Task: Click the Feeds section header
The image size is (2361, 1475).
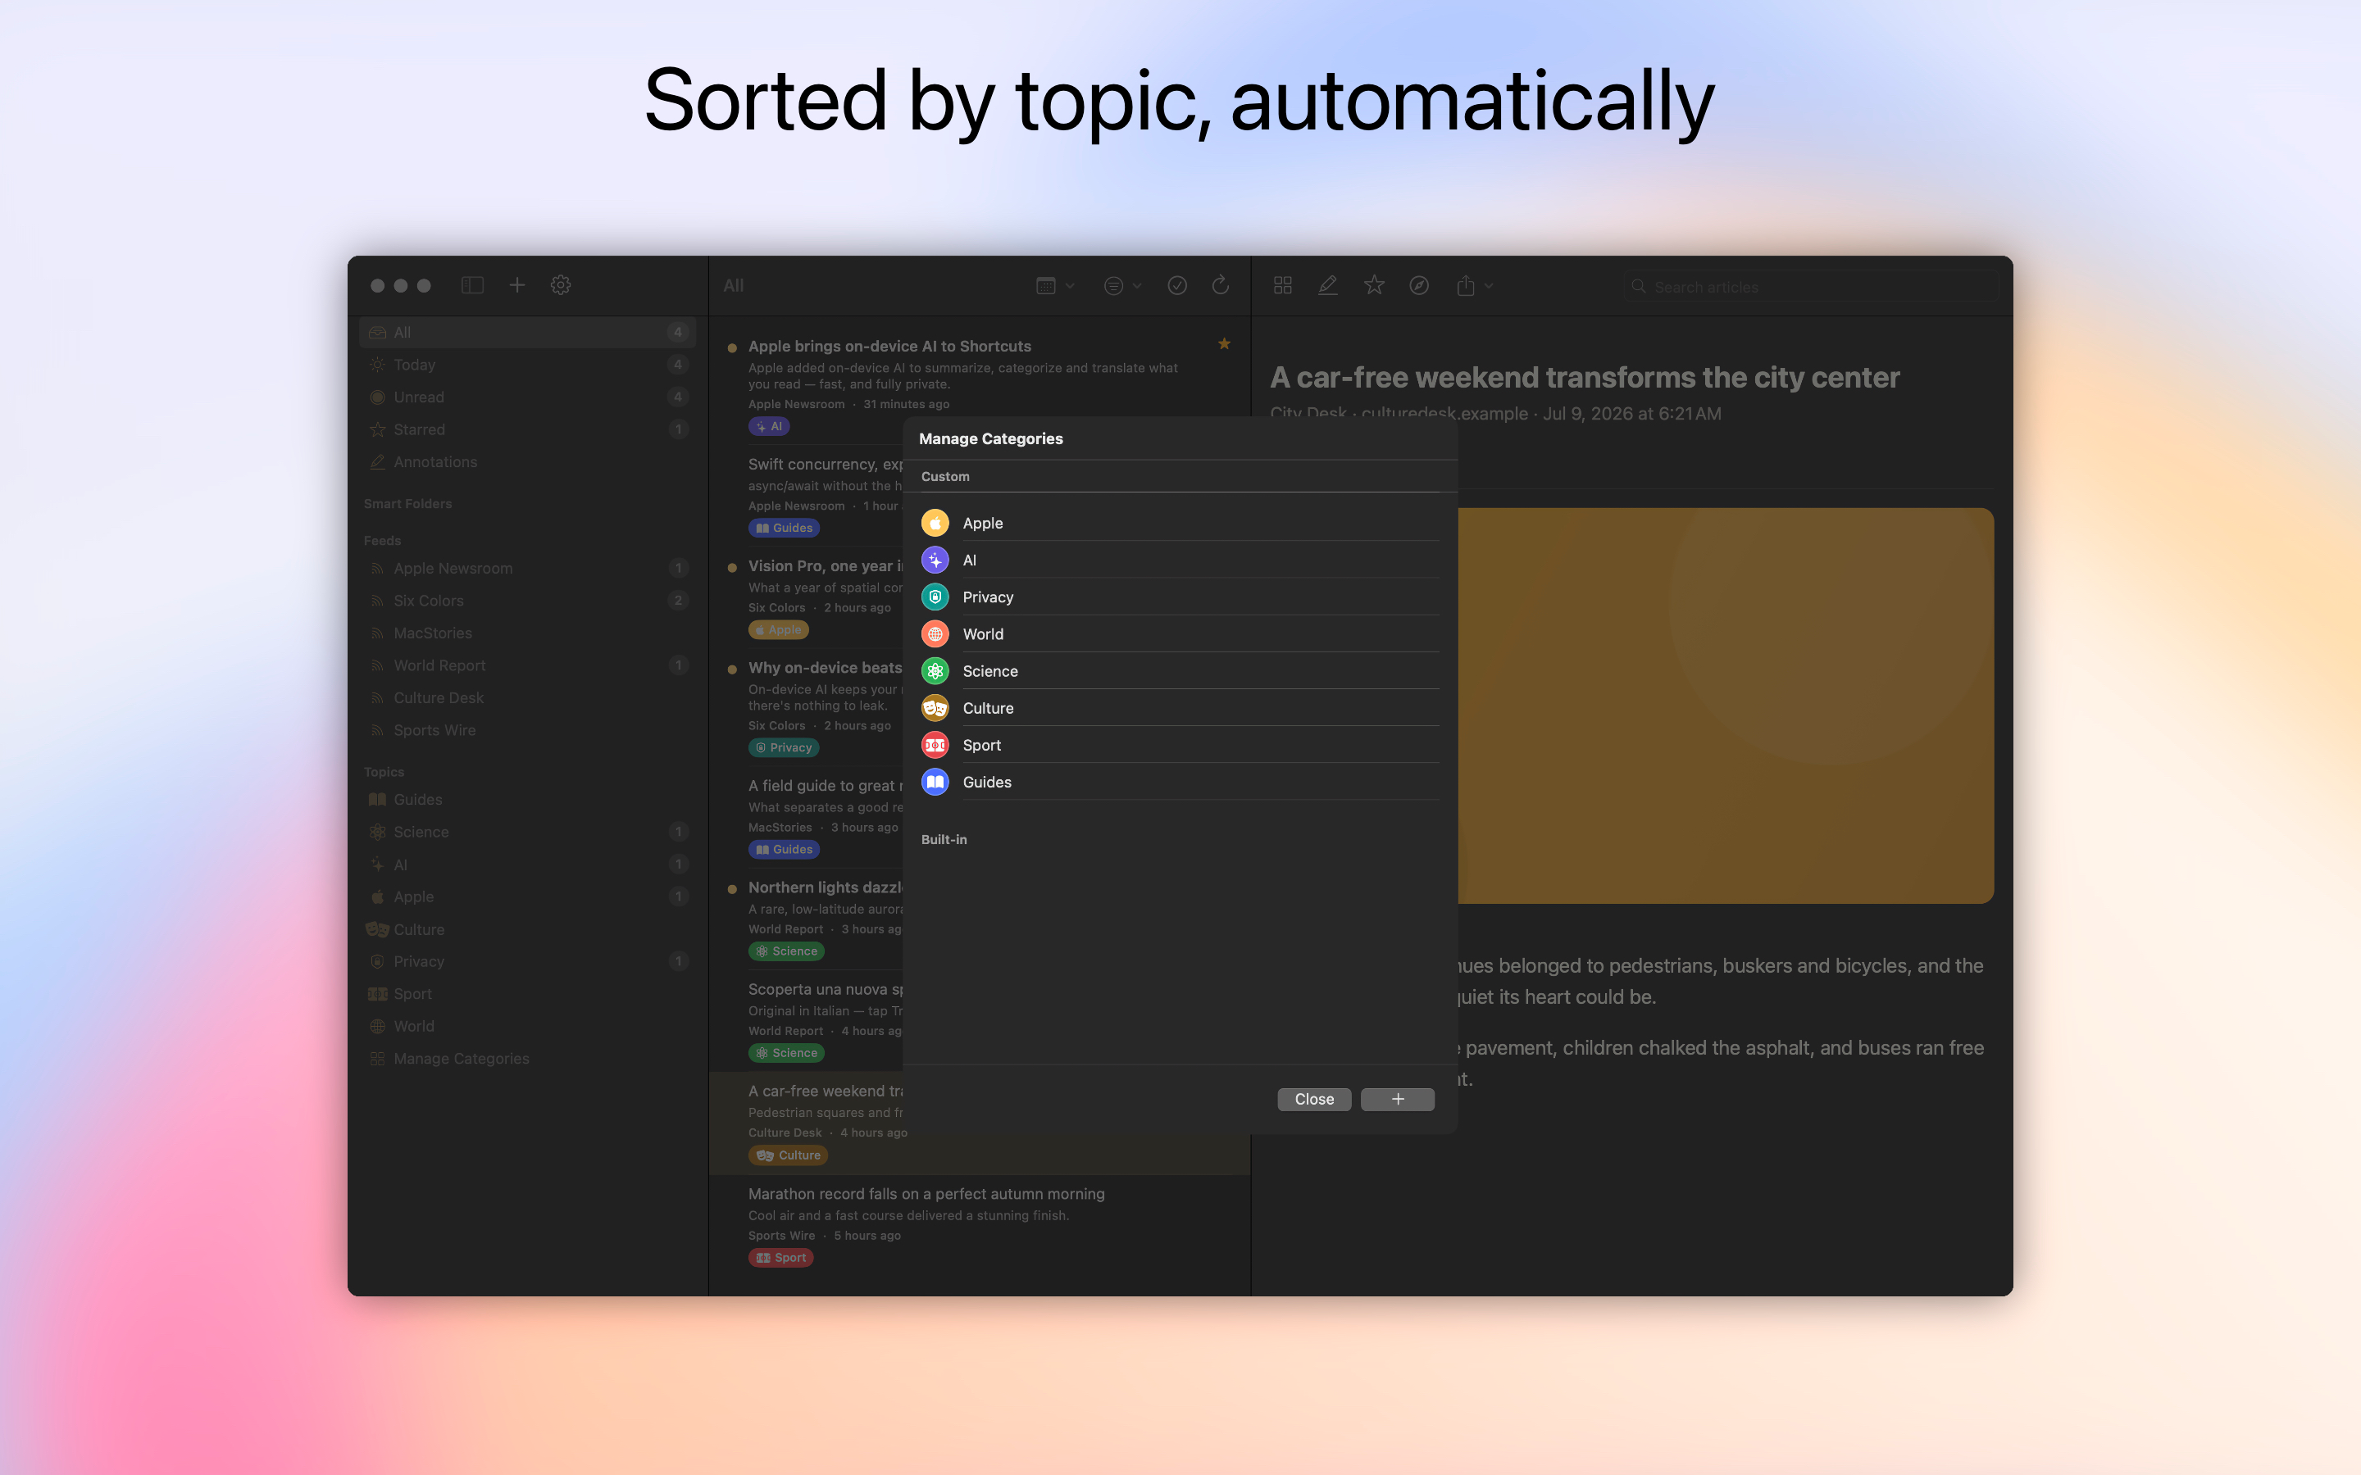Action: 383,542
